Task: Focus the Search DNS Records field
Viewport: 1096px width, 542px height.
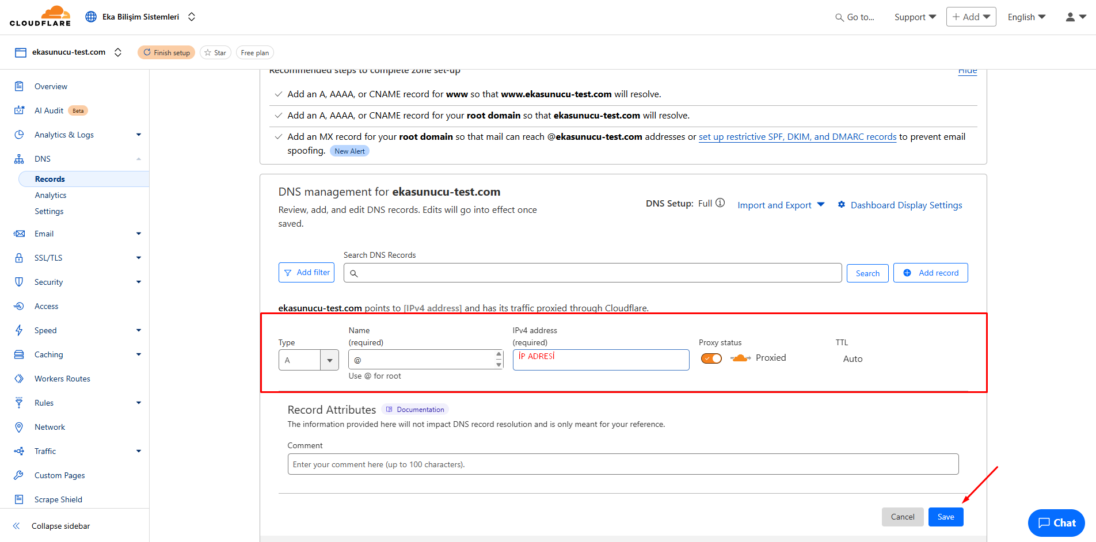Action: tap(592, 273)
